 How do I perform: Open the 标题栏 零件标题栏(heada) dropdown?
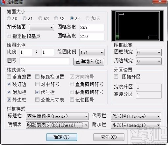[57, 116]
